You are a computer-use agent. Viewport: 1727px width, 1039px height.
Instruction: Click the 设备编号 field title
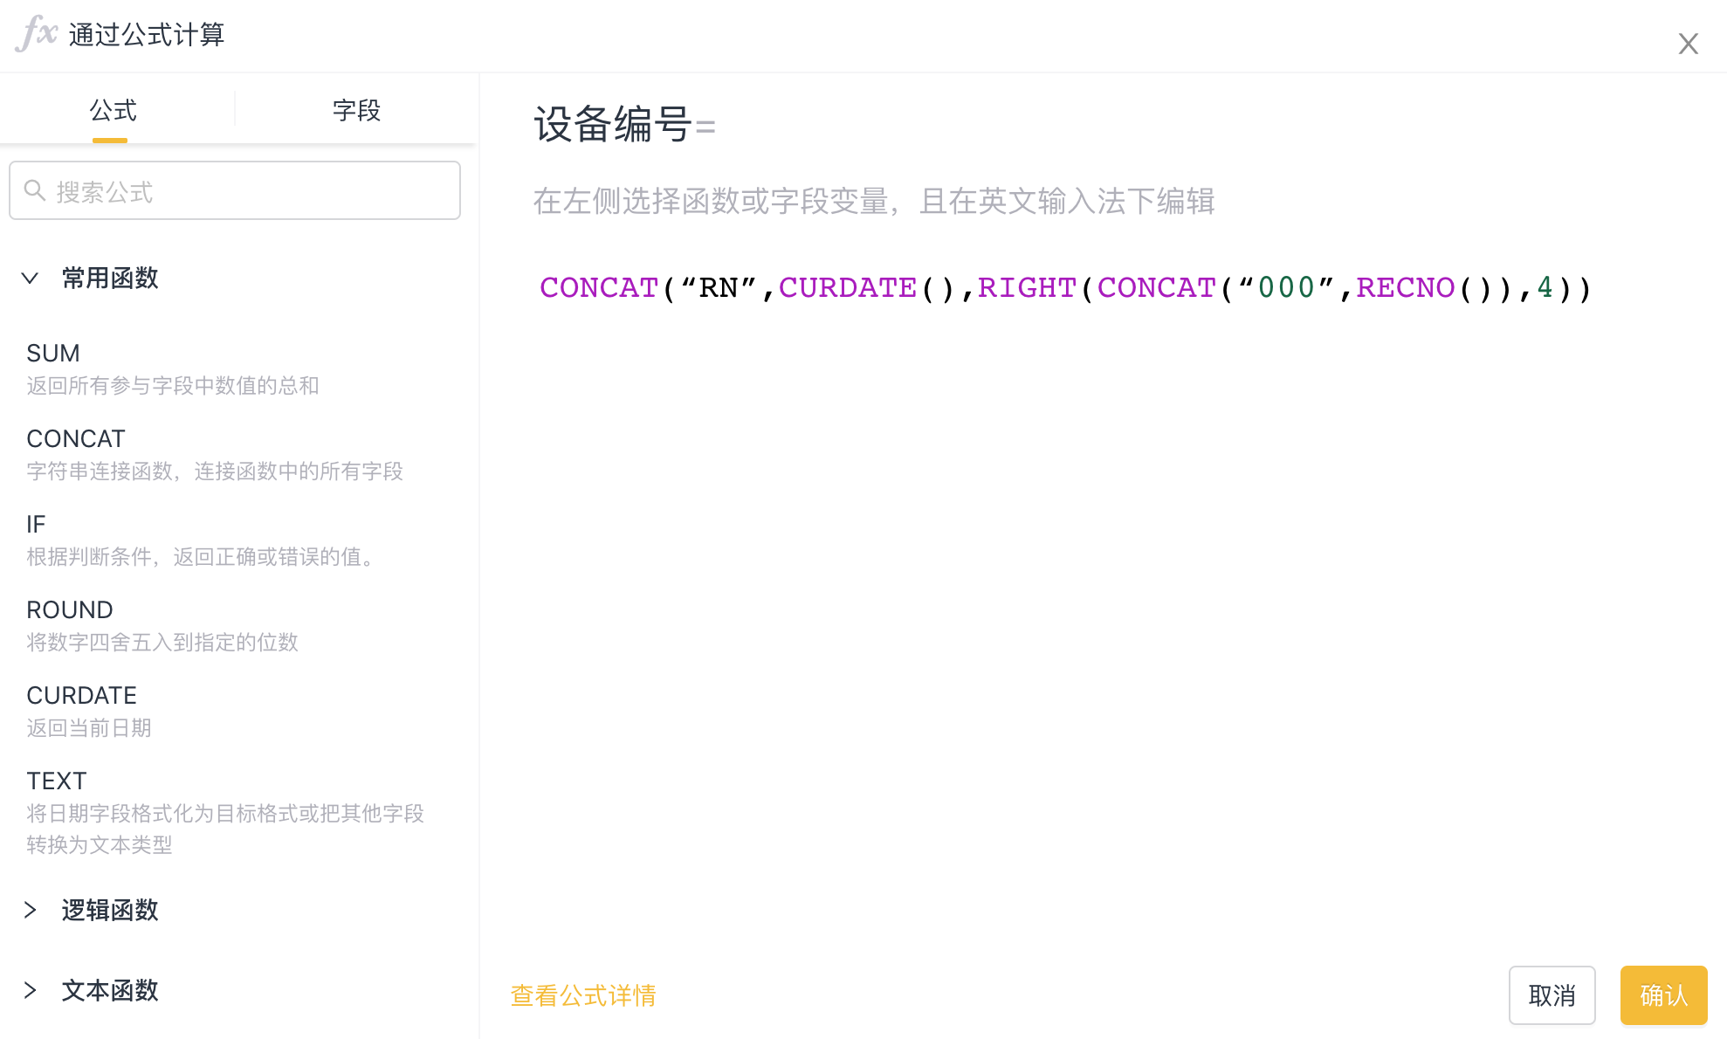click(613, 124)
